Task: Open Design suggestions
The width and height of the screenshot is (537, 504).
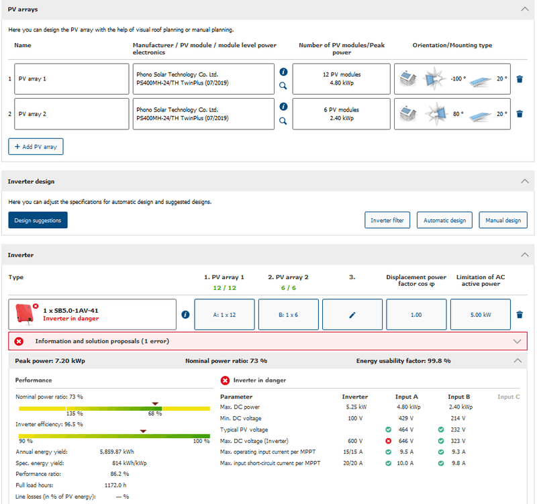Action: (x=38, y=220)
